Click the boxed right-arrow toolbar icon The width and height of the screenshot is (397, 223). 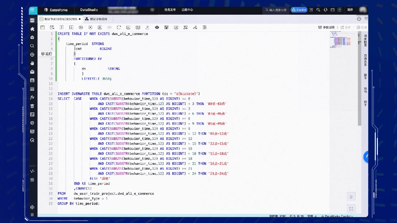click(176, 27)
